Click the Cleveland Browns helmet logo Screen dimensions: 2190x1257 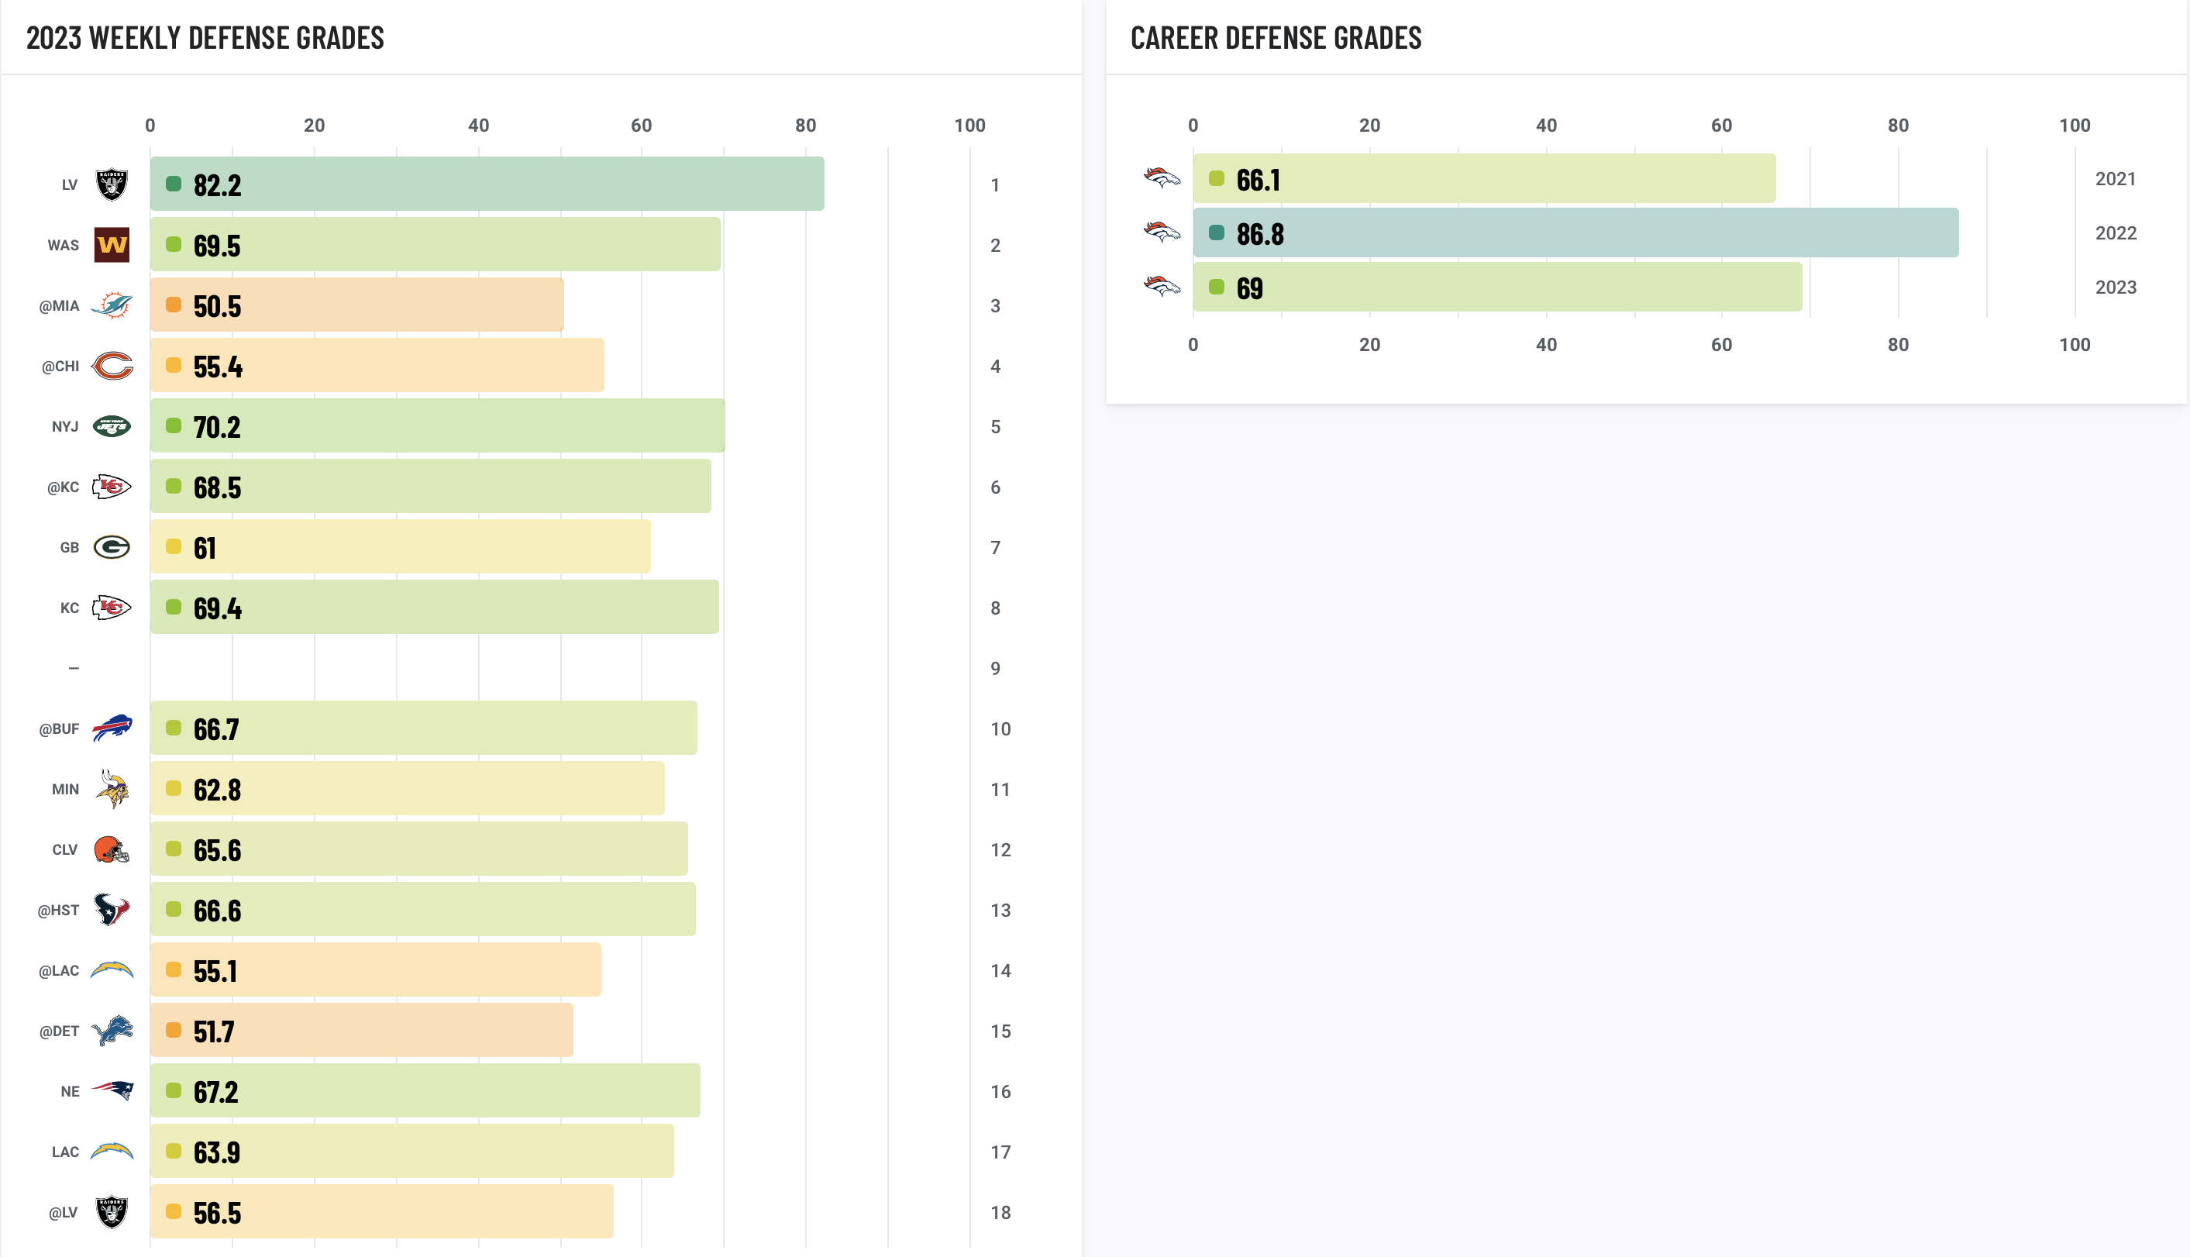click(x=112, y=849)
